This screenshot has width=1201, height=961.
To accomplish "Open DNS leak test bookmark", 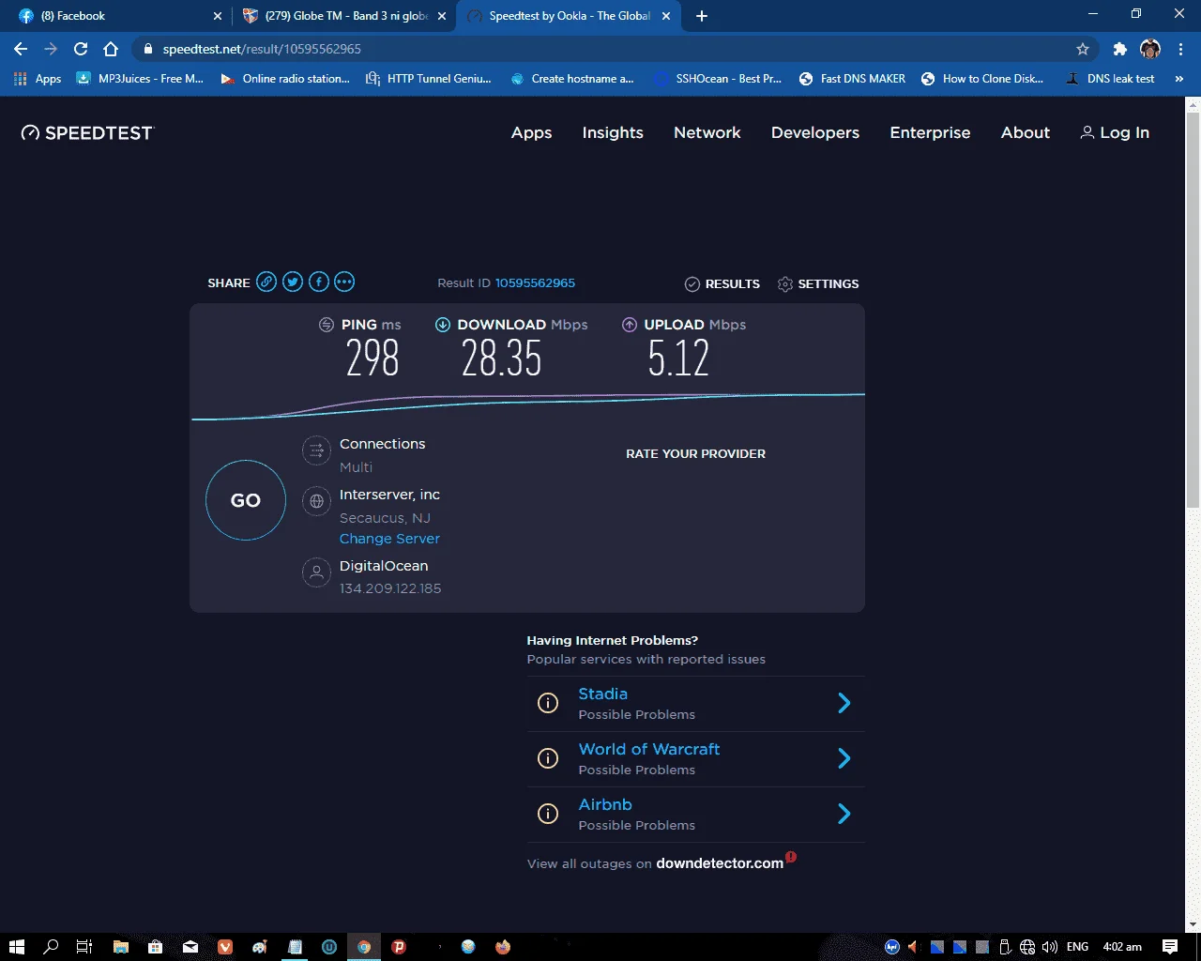I will 1110,79.
